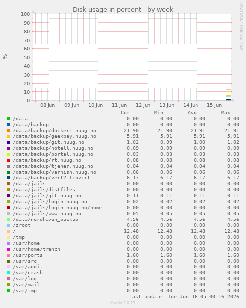Click the Min: column header
Image resolution: width=246 pixels, height=308 pixels.
160,113
